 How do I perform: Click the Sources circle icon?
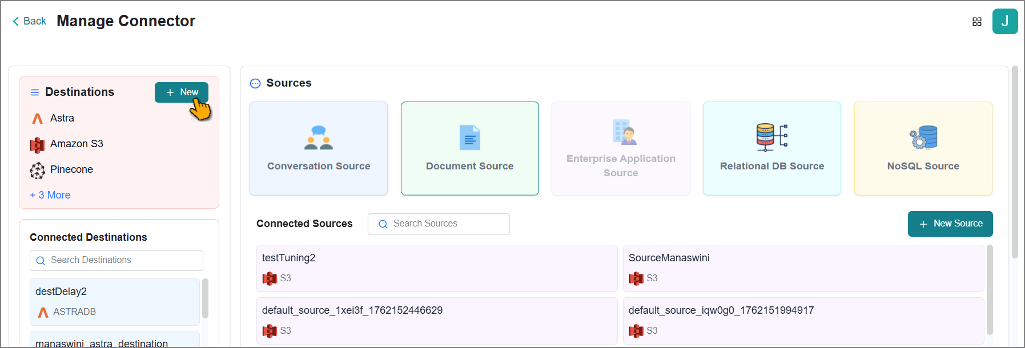tap(255, 83)
